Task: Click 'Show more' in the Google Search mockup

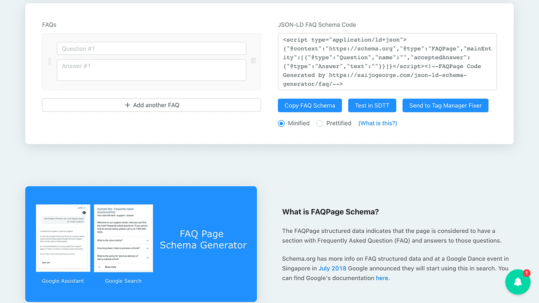Action: (111, 267)
